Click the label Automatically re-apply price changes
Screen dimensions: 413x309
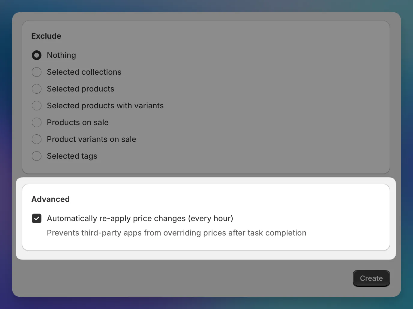pyautogui.click(x=140, y=218)
